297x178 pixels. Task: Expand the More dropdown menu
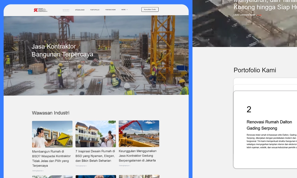coord(124,10)
